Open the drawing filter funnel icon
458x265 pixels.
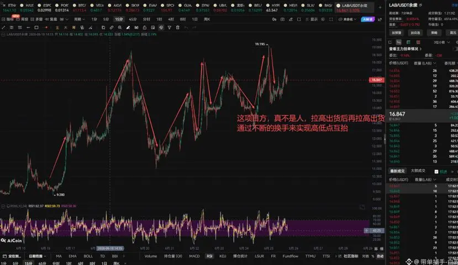[x=170, y=28]
